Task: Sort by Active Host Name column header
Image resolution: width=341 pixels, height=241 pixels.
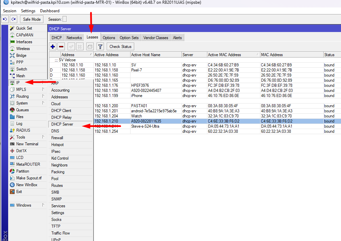Action: [x=156, y=55]
